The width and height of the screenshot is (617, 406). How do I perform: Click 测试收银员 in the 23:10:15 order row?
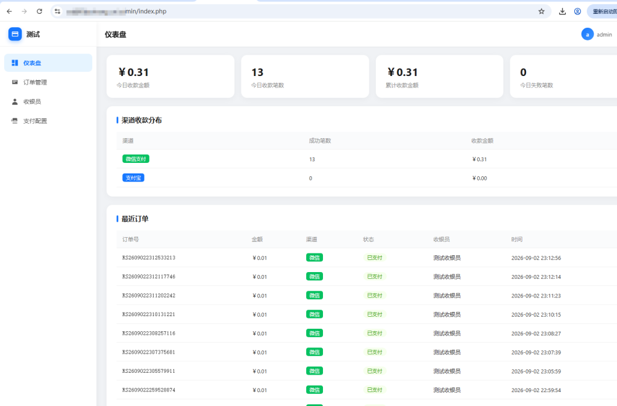pos(446,315)
